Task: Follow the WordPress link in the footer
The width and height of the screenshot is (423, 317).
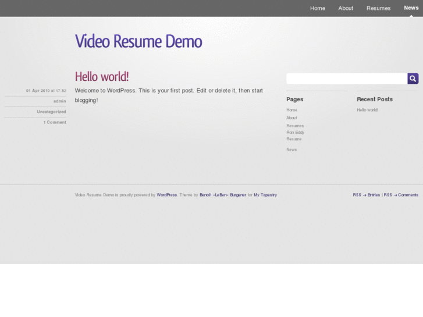Action: (x=167, y=195)
